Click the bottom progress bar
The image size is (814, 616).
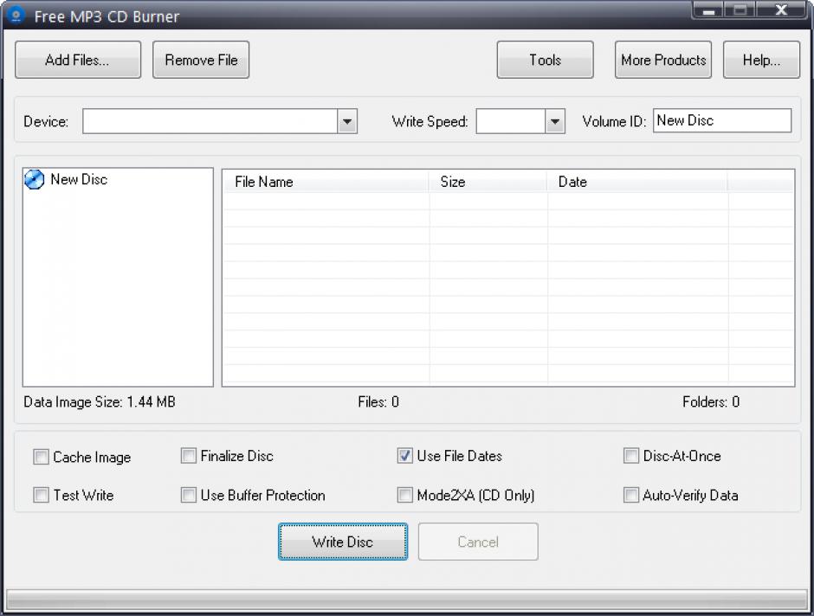[406, 600]
